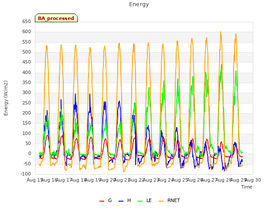Viewport: 279px width, 209px height.
Task: Click the 0 y-axis tick value
Action: click(x=30, y=154)
